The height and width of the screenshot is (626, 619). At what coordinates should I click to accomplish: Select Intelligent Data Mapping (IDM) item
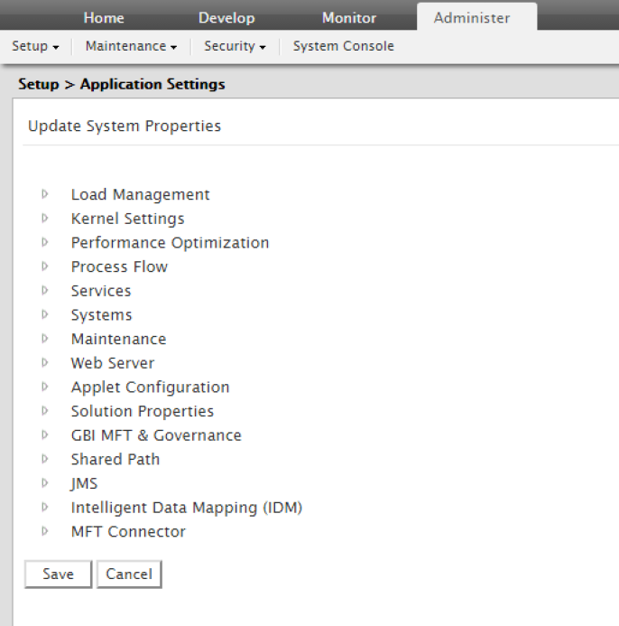coord(186,508)
